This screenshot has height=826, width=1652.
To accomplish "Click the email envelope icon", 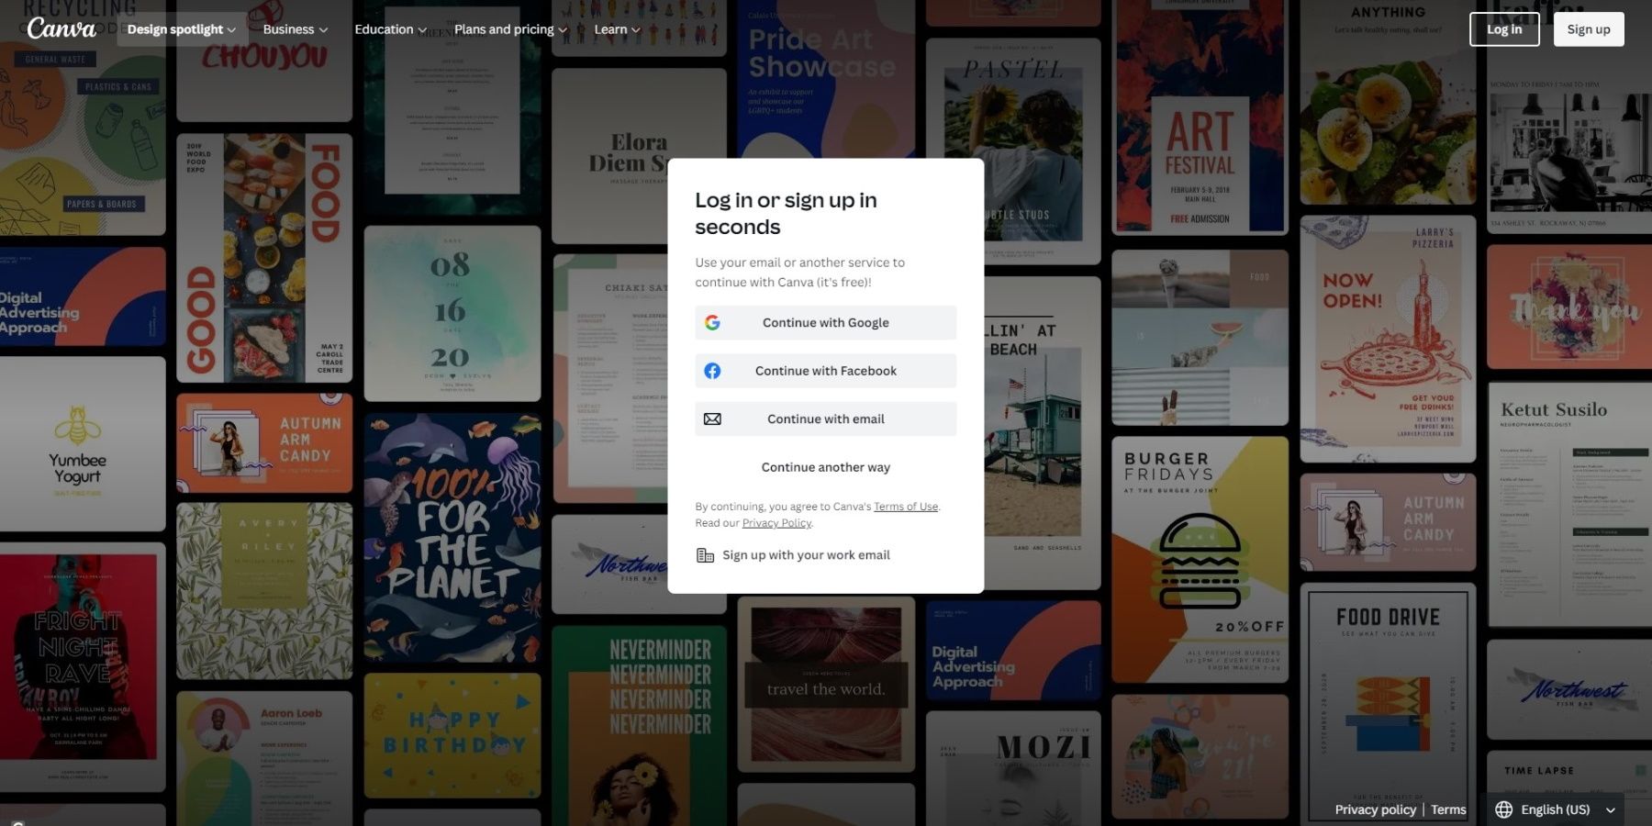I will [712, 419].
